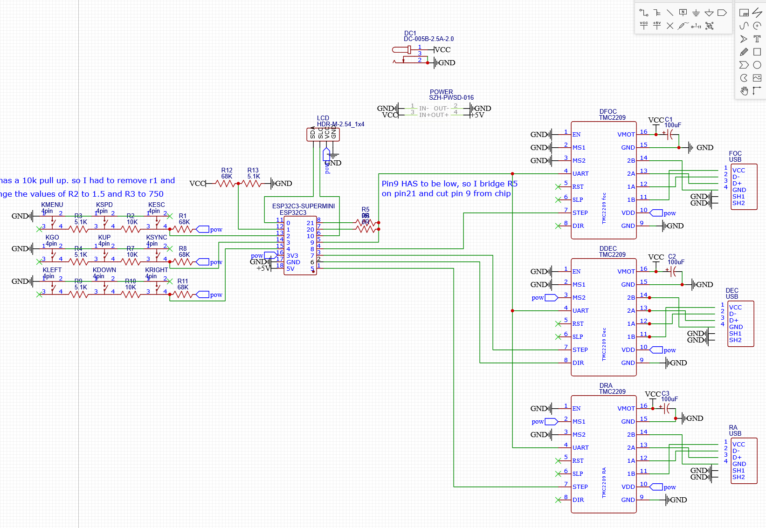This screenshot has width=766, height=528.
Task: Select the RA USB connector label
Action: [735, 431]
